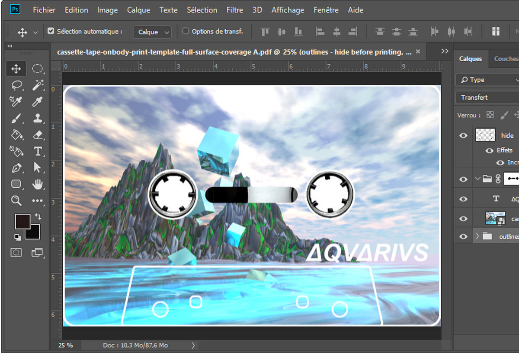Select the Brush tool
Screen dimensions: 519x353
16,118
